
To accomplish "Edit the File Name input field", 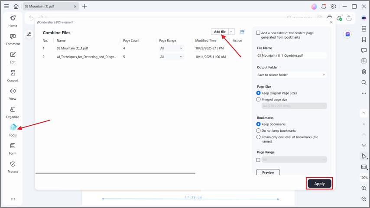I will pos(291,55).
